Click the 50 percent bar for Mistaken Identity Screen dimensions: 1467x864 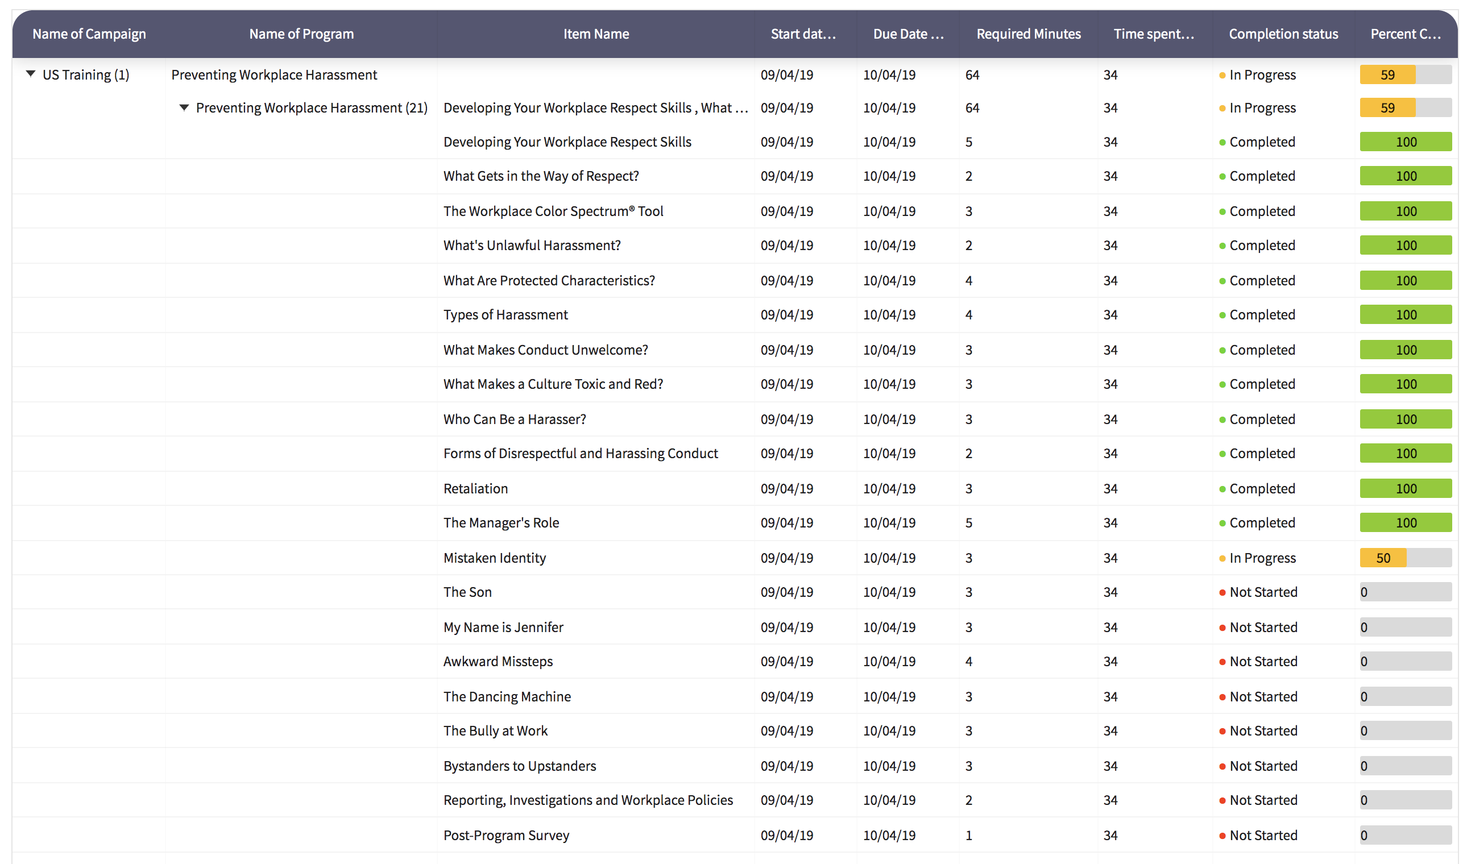(x=1405, y=558)
